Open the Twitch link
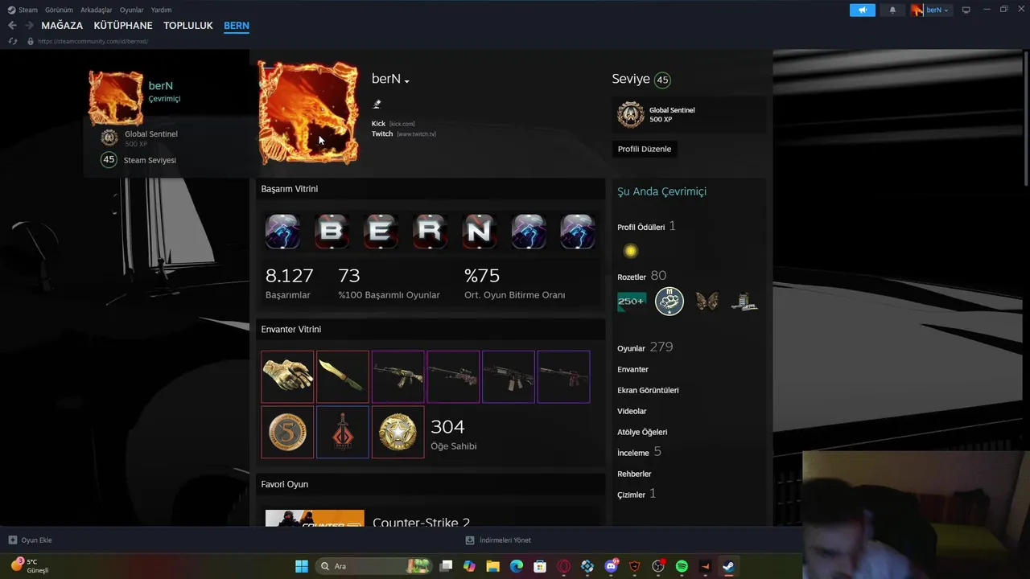 tap(382, 134)
